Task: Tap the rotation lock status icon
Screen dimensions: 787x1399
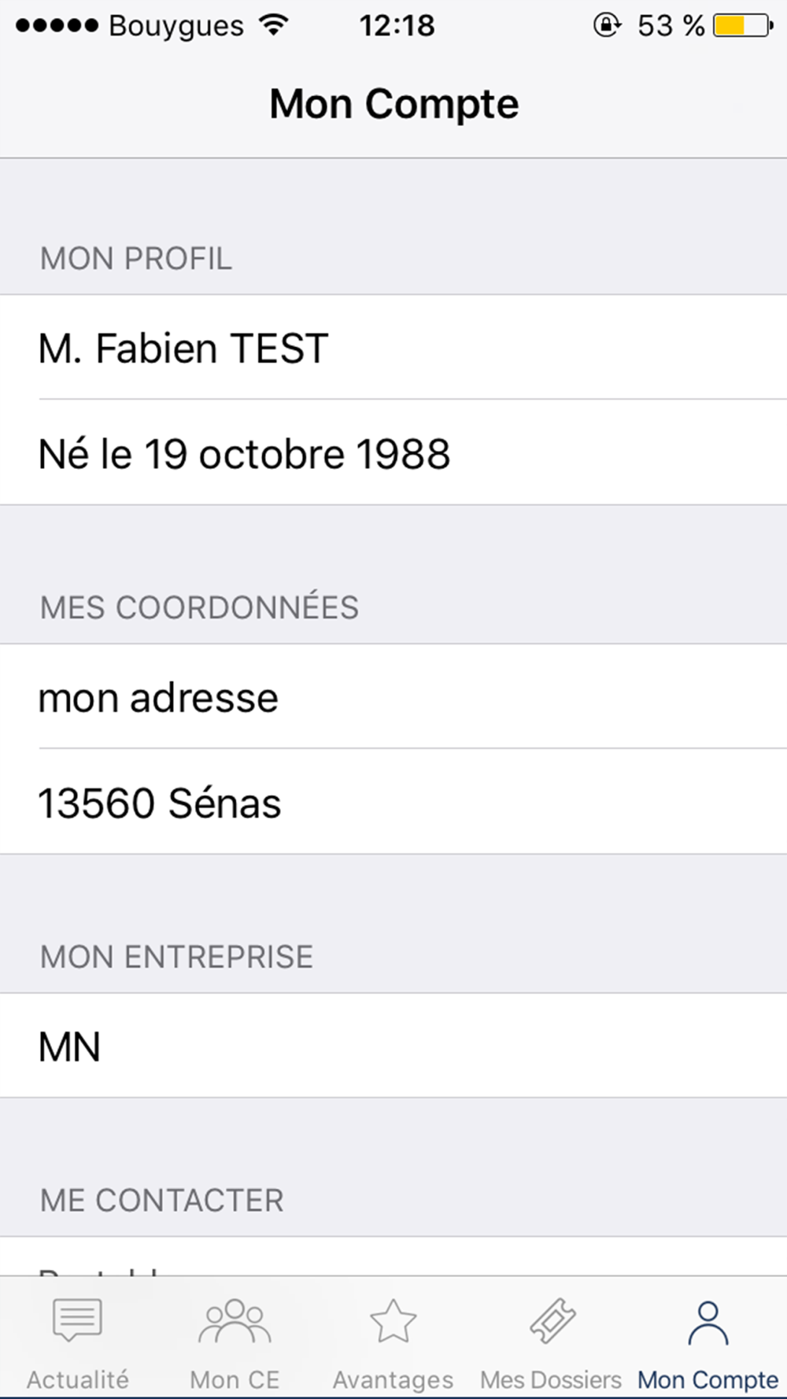Action: pyautogui.click(x=607, y=25)
